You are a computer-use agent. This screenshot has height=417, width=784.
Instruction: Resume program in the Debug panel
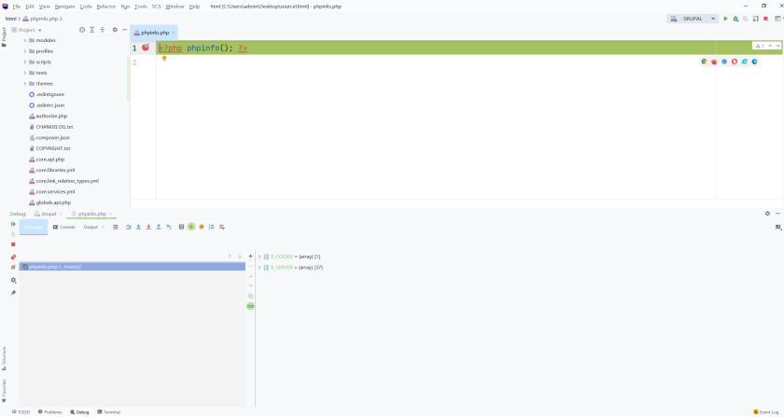pos(13,224)
